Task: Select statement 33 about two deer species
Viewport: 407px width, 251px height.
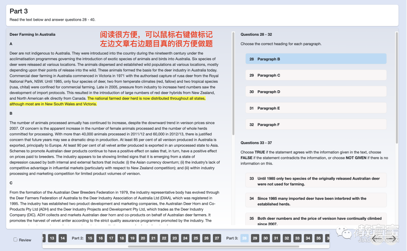Action: tap(316, 181)
